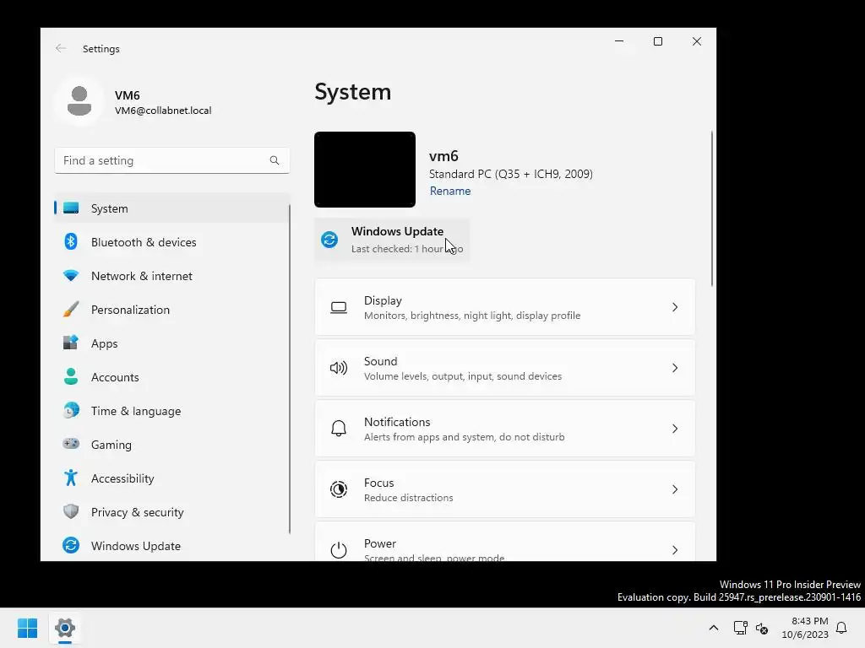Click the Accessibility figure icon
This screenshot has height=648, width=865.
click(x=71, y=478)
